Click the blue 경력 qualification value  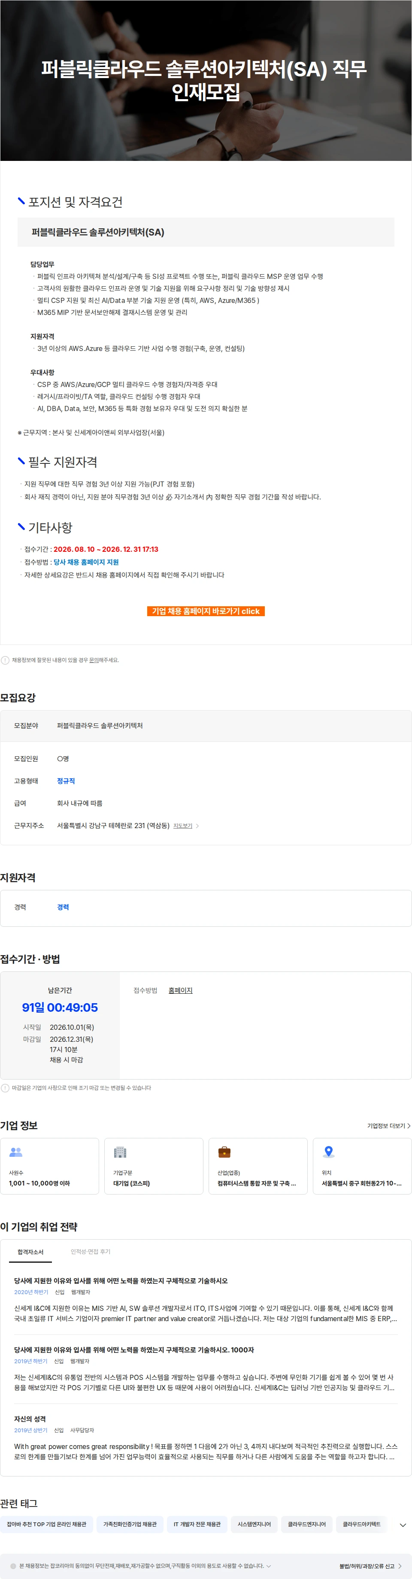click(x=63, y=907)
